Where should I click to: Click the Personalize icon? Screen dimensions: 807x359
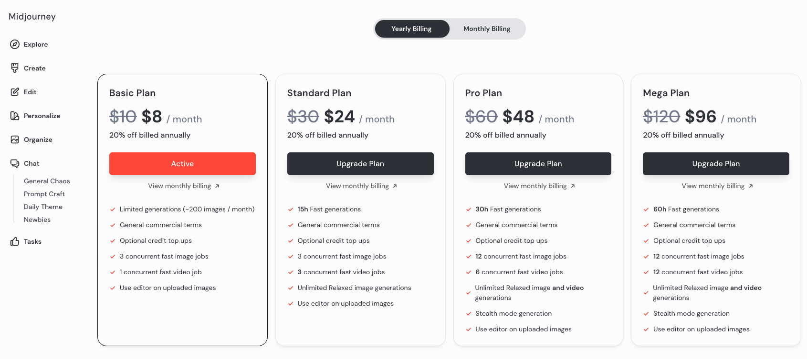pos(15,116)
